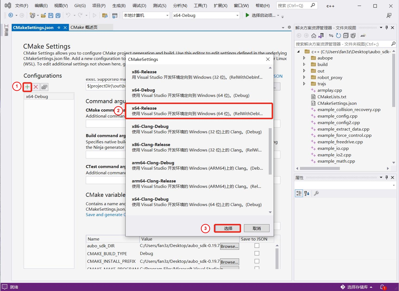399x291 pixels.
Task: Click the Navigate Backward arrow in toolbar
Action: 11,15
